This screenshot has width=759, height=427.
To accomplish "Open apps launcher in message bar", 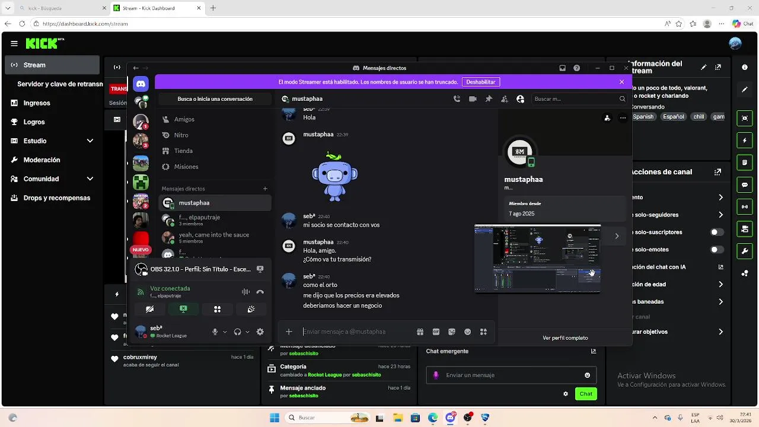I will click(x=483, y=332).
